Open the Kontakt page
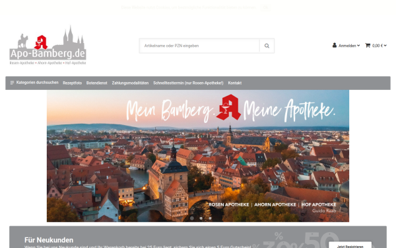396x248 pixels. click(234, 83)
